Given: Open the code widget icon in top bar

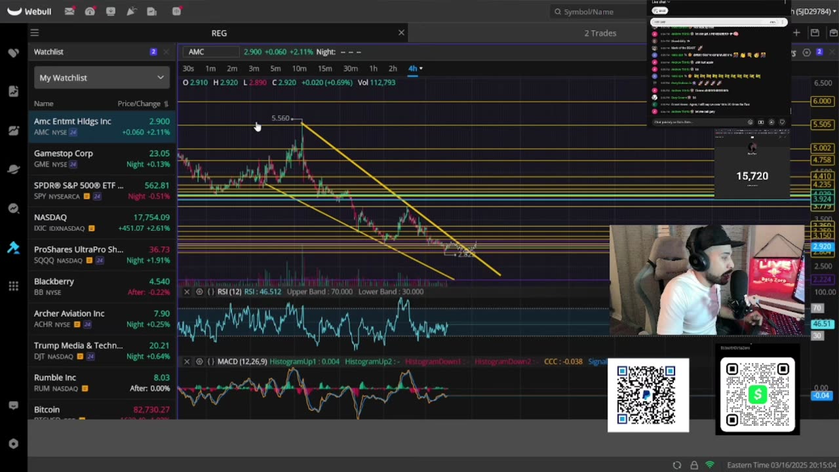Looking at the screenshot, I should tap(176, 11).
